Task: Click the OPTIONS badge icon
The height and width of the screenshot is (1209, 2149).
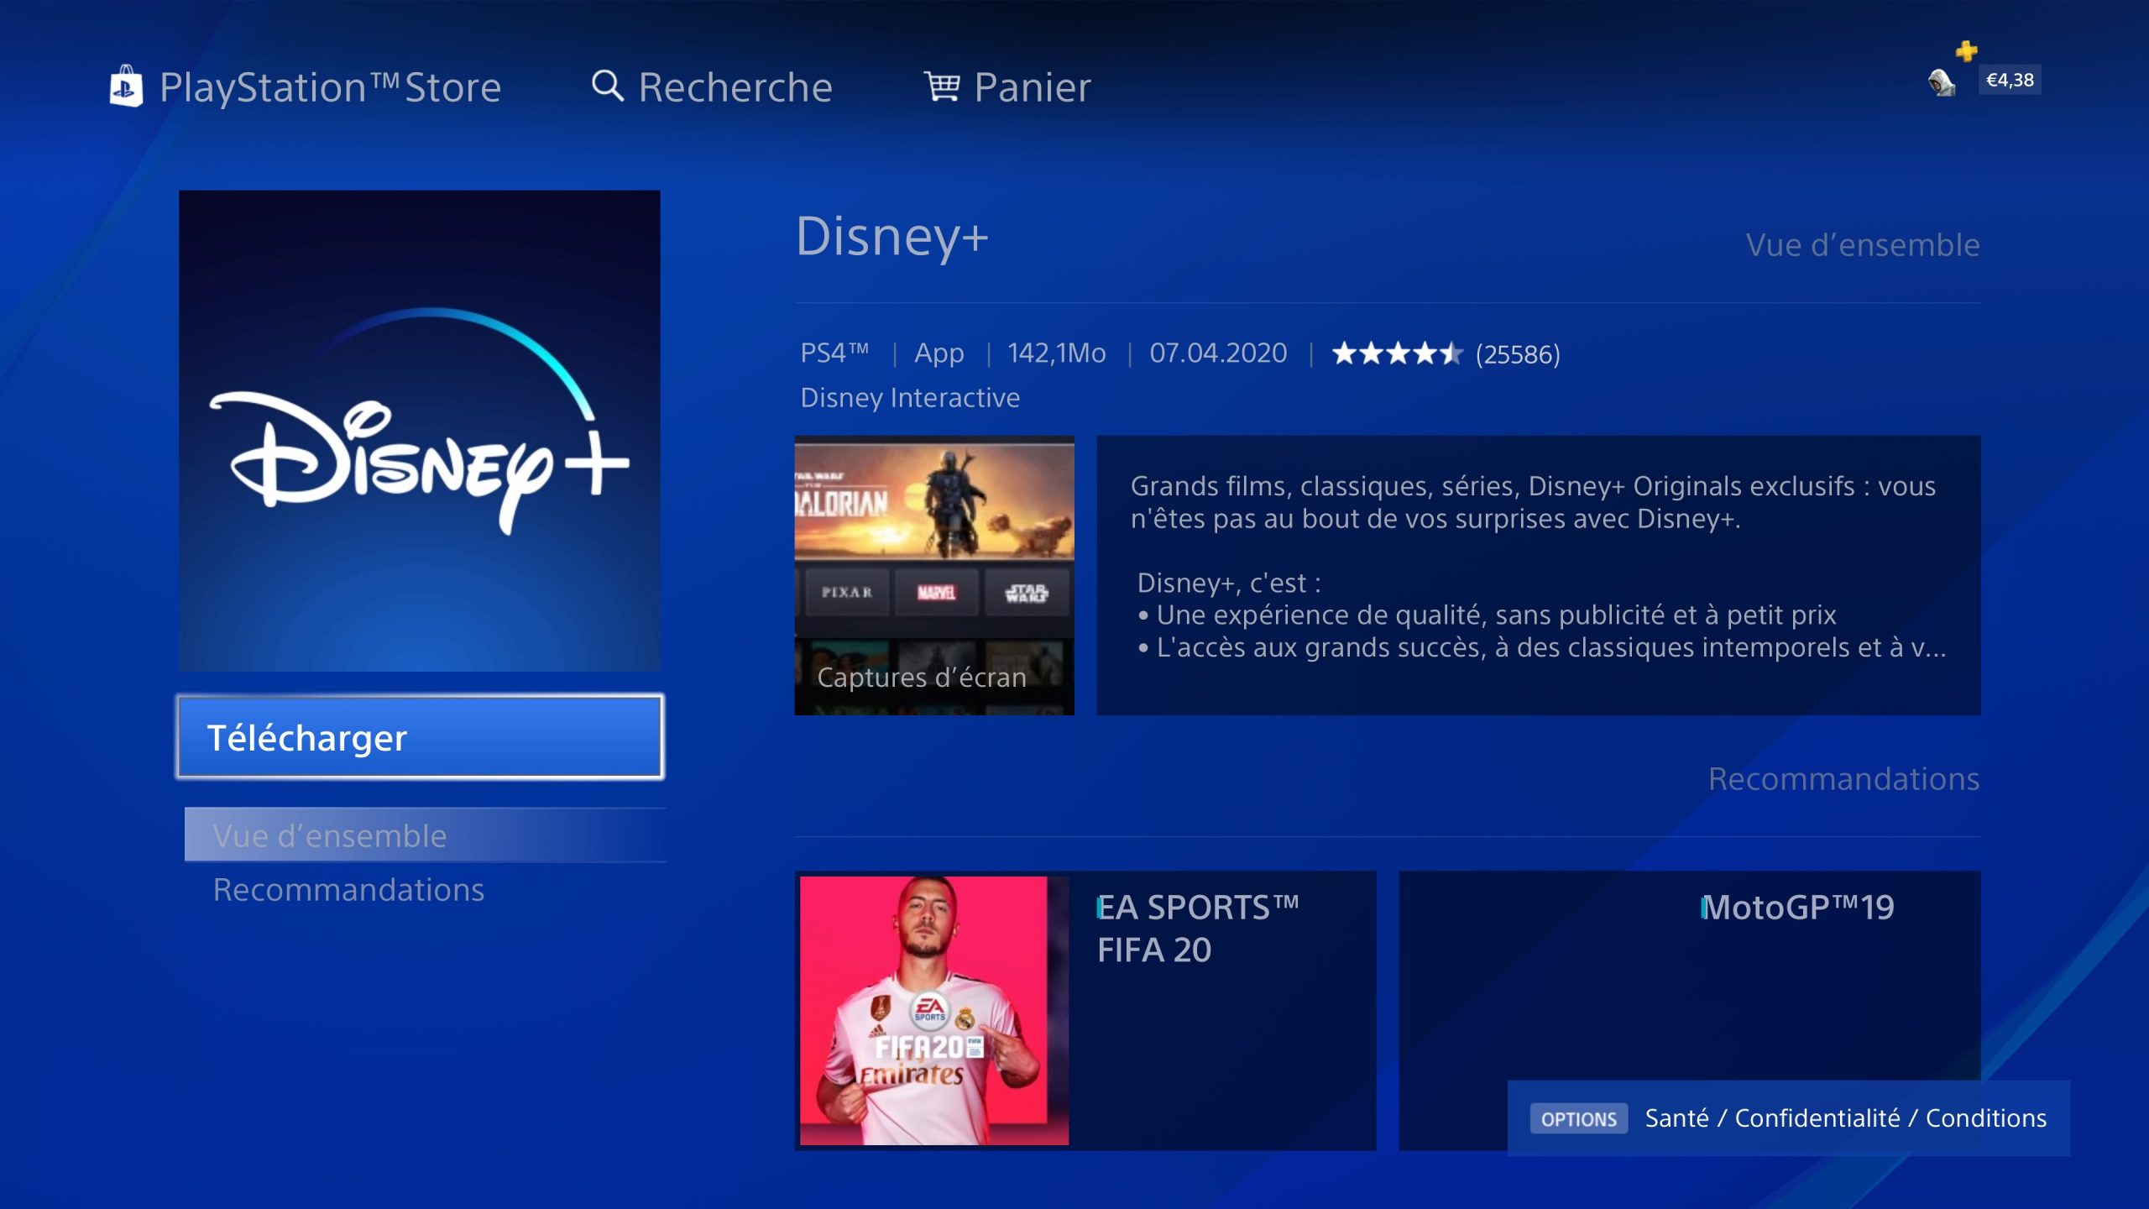Action: point(1578,1118)
